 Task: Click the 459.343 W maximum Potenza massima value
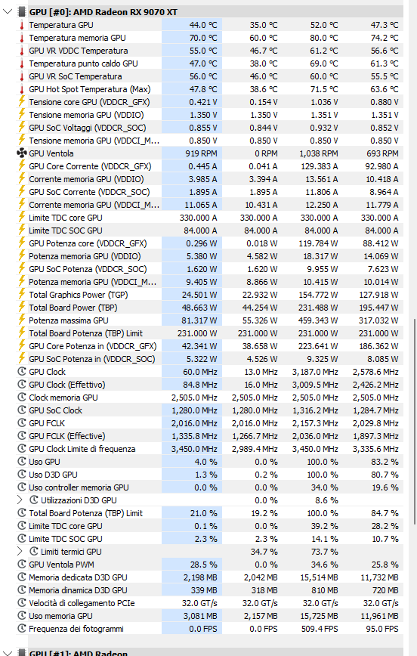point(318,320)
